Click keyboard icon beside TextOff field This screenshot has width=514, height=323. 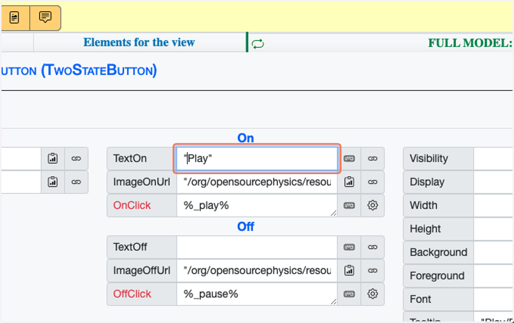pos(349,247)
